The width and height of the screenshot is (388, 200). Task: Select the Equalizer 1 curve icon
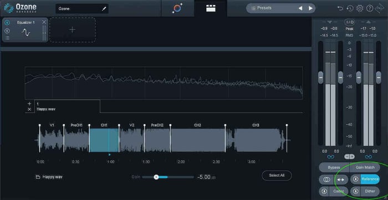[25, 32]
